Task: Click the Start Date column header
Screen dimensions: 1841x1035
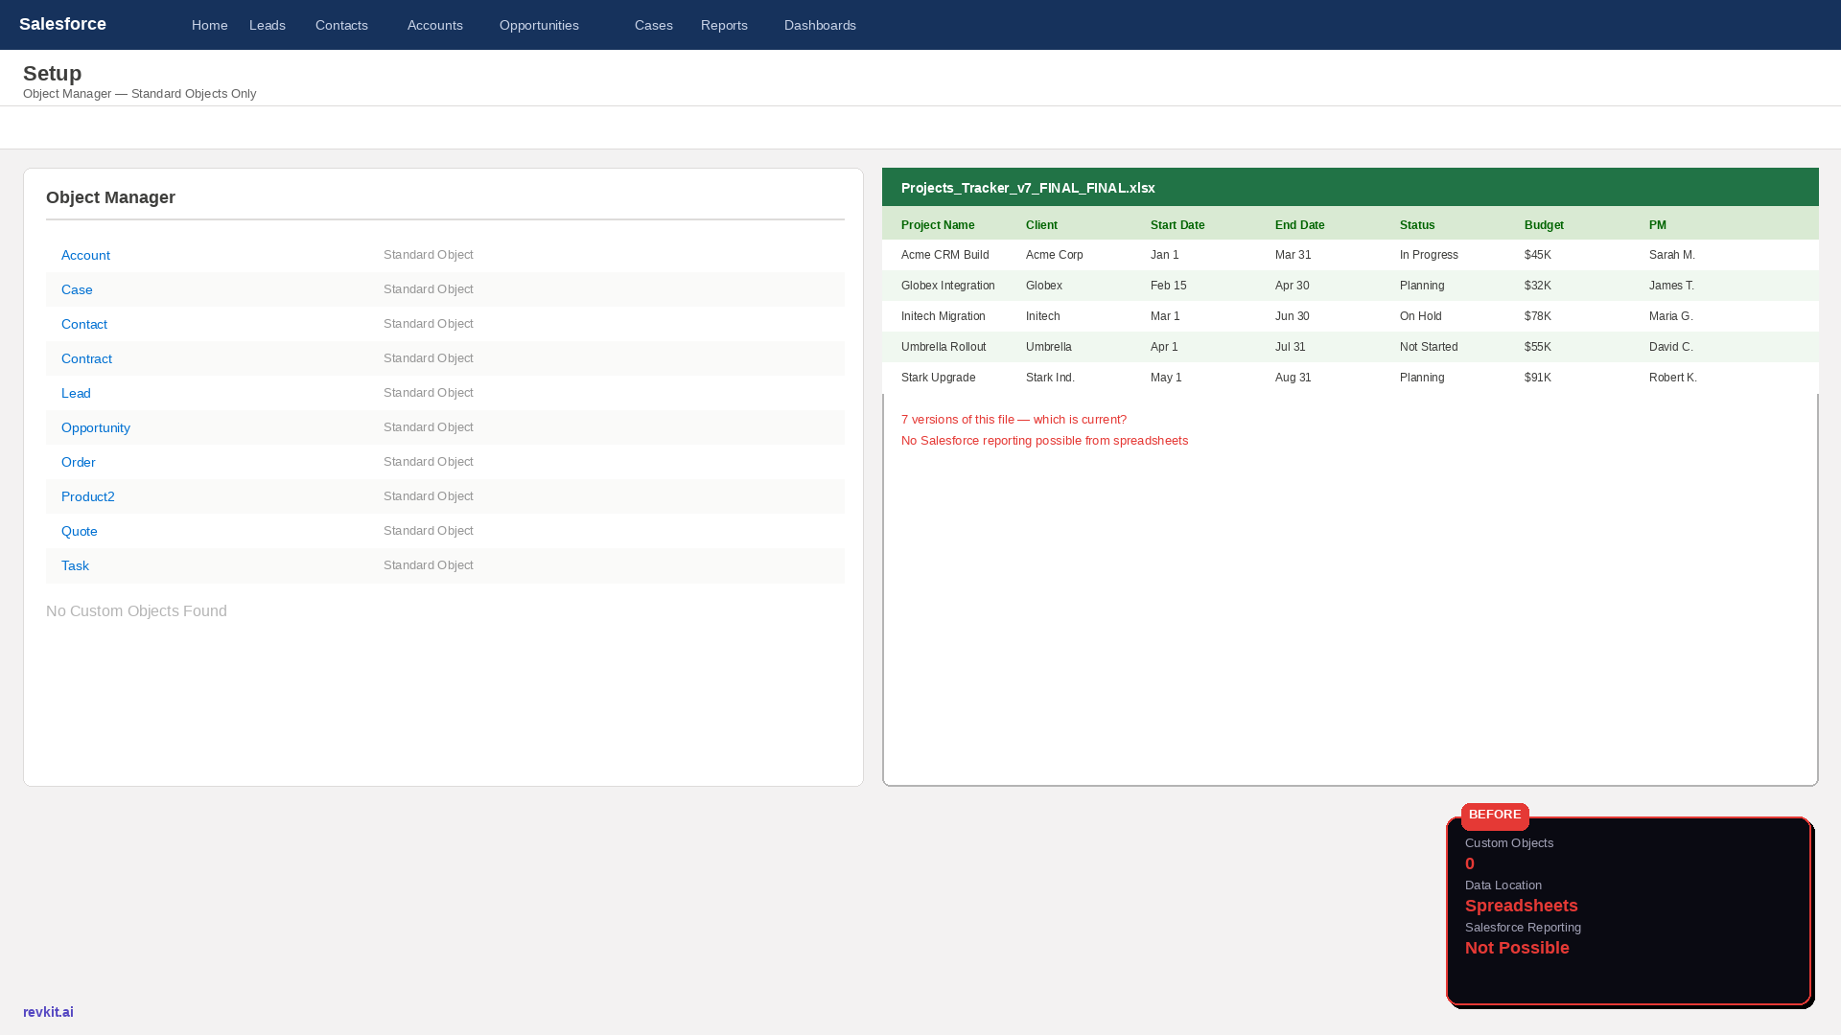Action: click(1177, 225)
